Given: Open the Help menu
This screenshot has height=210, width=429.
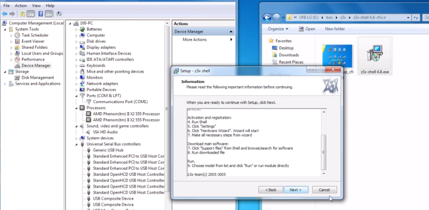Looking at the screenshot, I should [50, 5].
